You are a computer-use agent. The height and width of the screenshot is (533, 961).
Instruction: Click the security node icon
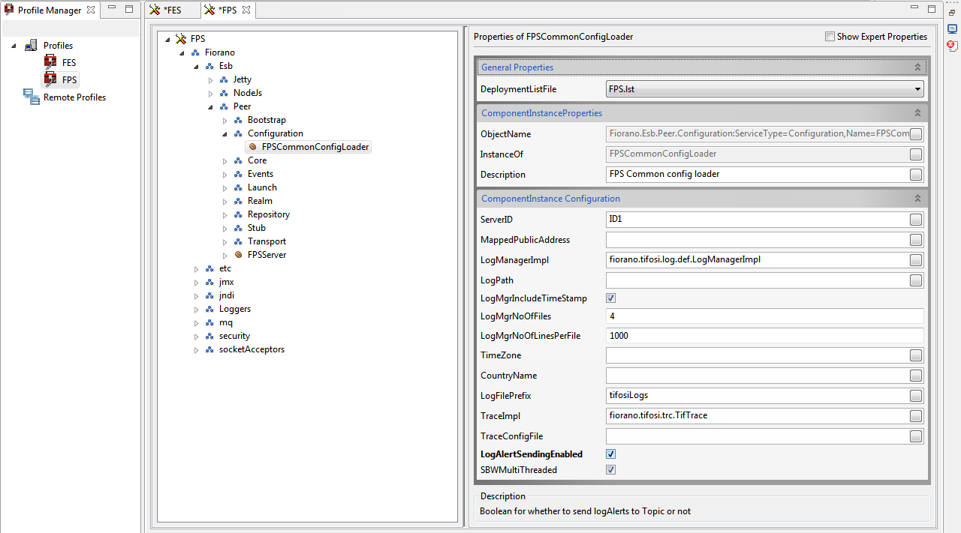click(x=209, y=336)
